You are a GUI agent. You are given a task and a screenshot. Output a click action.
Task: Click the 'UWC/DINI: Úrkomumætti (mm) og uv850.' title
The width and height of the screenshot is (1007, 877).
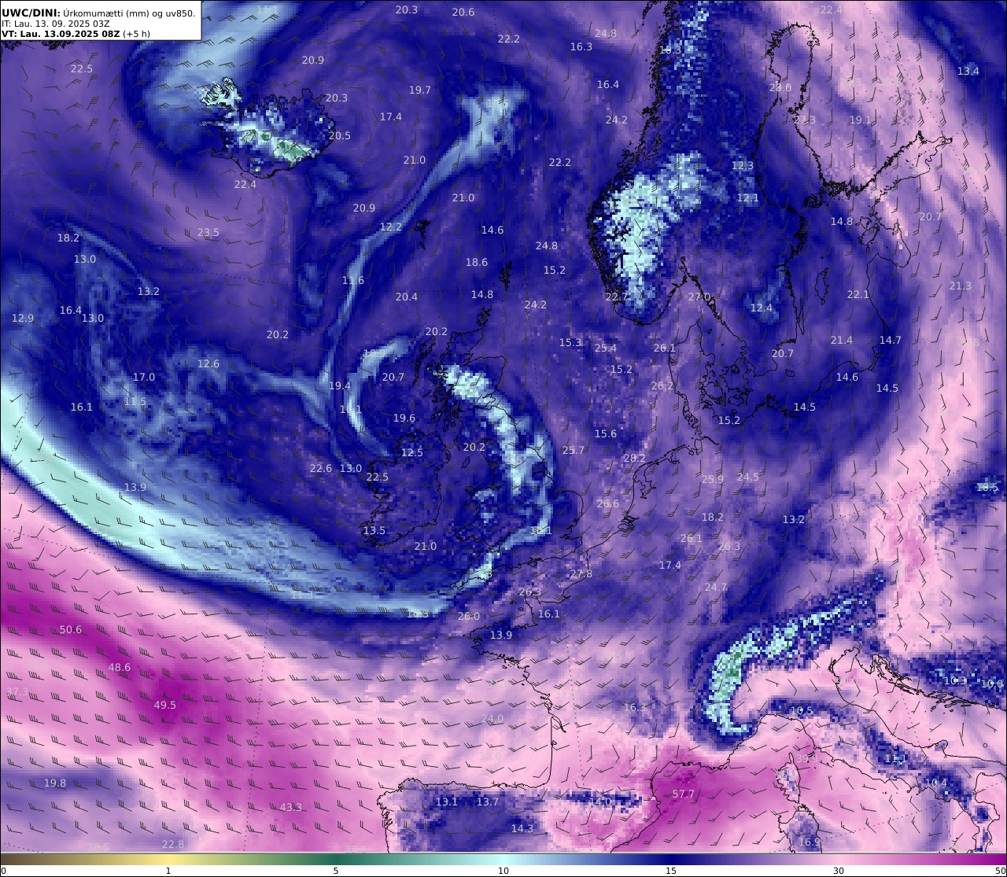pyautogui.click(x=98, y=13)
